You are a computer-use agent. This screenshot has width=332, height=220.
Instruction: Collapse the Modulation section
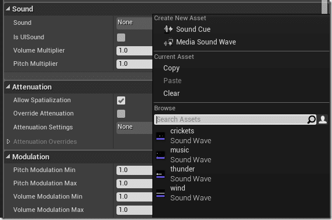pos(8,156)
